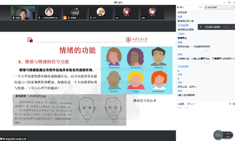Expand the send options arrow at bottom right

234,139
